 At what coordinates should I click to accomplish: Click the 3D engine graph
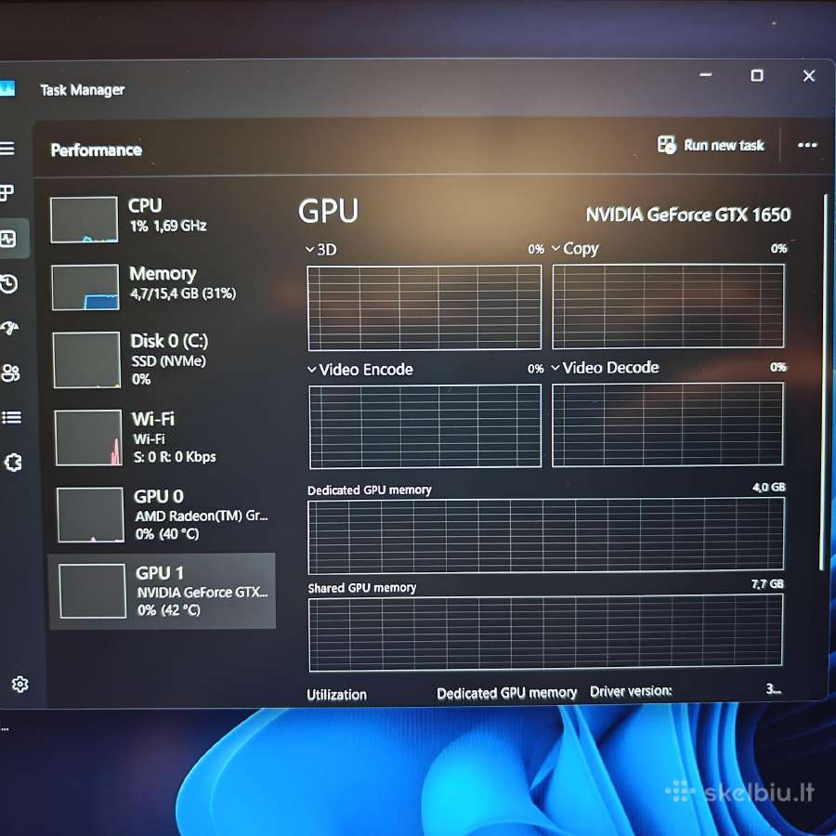point(425,307)
